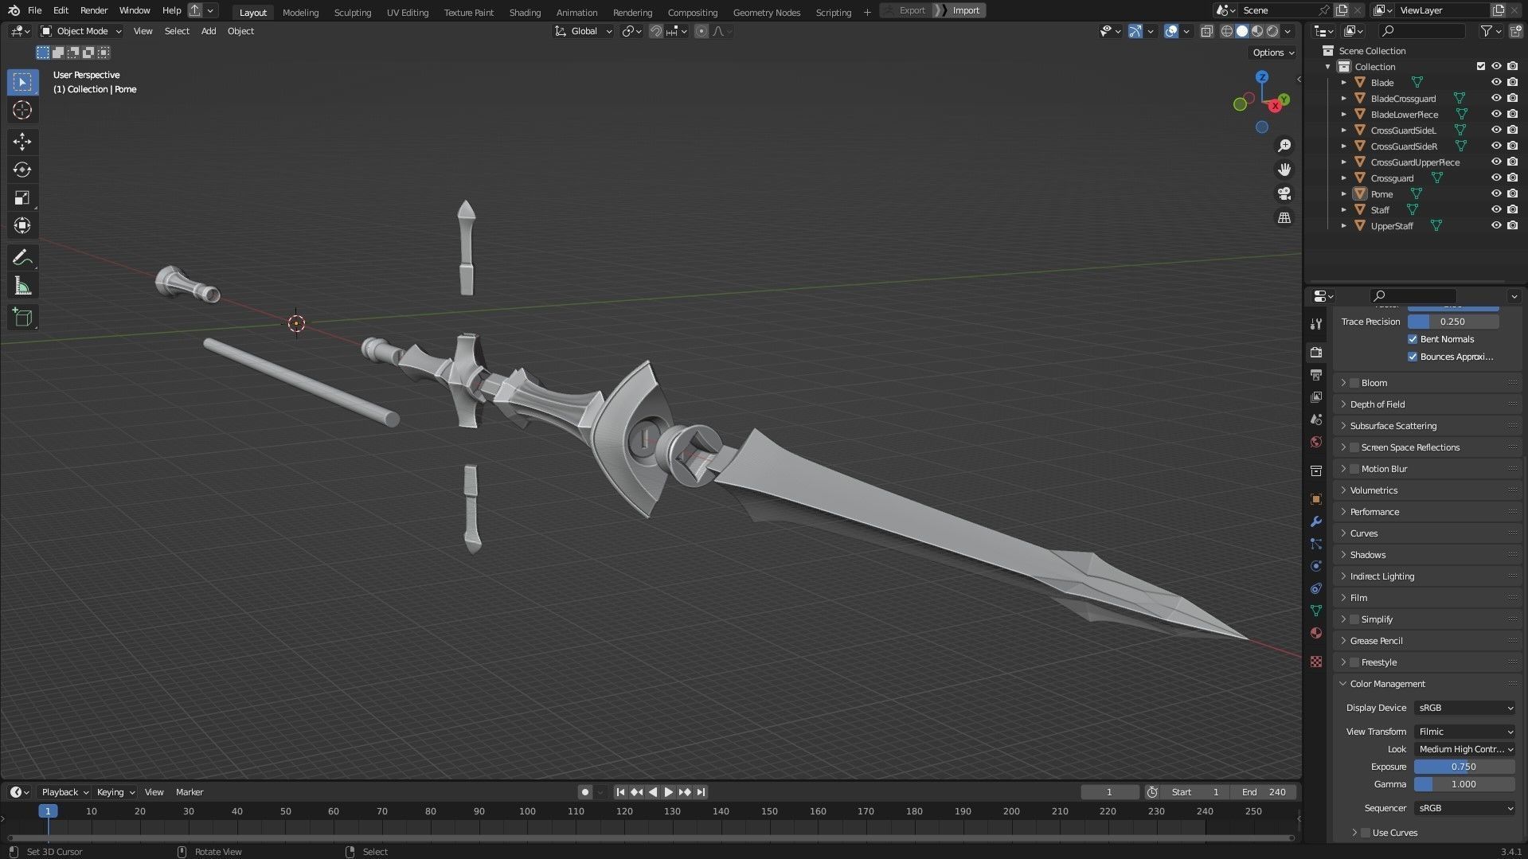Click the outliner search field
Viewport: 1528px width, 859px height.
(1422, 31)
